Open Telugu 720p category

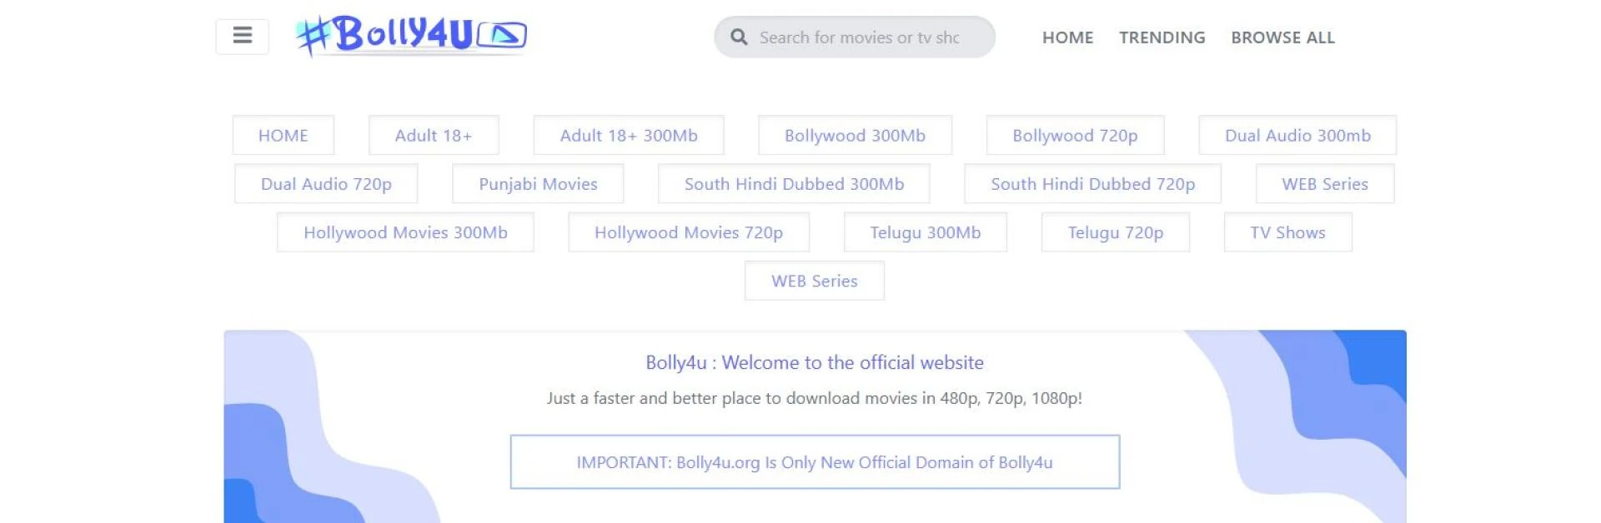tap(1116, 232)
